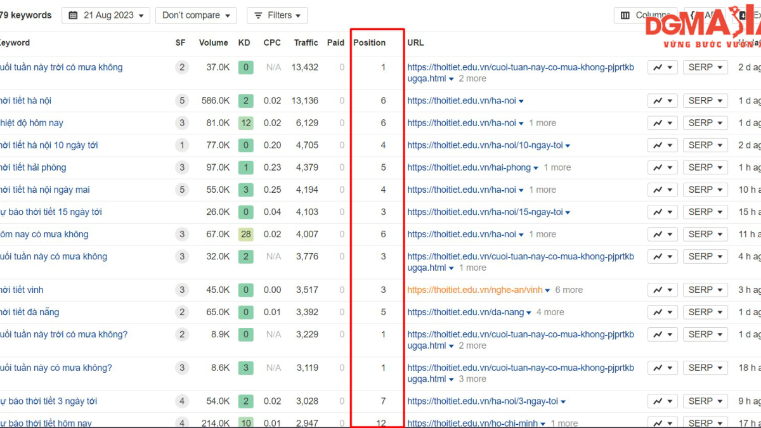761x428 pixels.
Task: Click the Paid column header
Action: (x=335, y=42)
